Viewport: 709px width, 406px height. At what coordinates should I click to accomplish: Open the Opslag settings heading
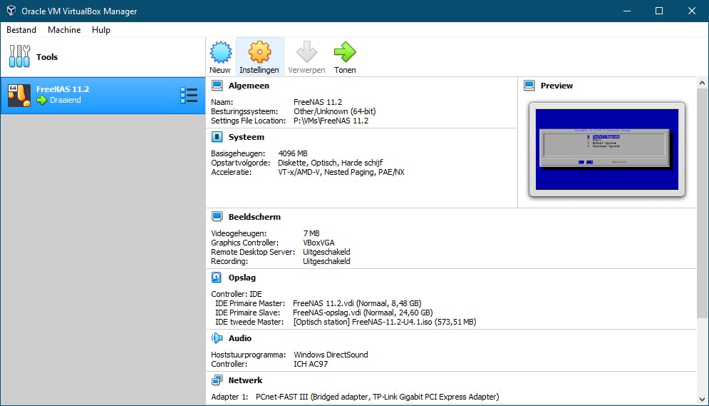coord(242,278)
